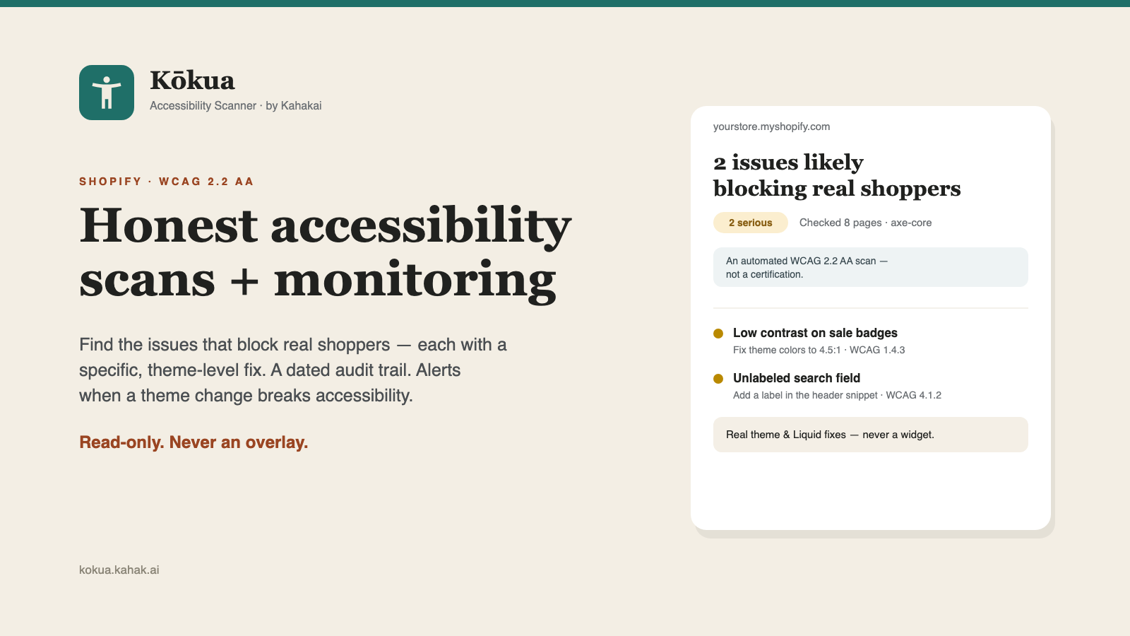Select 'Unlabeled search field' issue title
Viewport: 1130px width, 636px height.
click(797, 378)
